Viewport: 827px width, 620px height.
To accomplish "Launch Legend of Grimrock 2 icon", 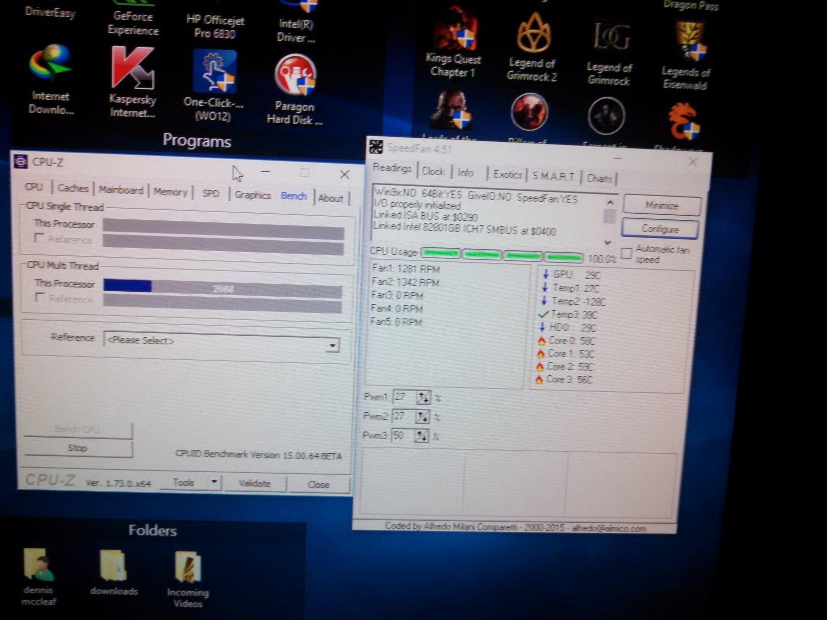I will tap(533, 34).
